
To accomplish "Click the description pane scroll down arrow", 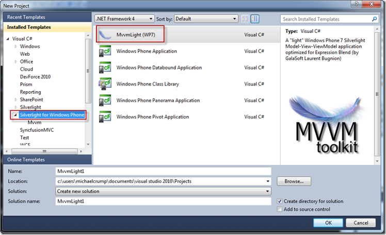I will pos(377,161).
